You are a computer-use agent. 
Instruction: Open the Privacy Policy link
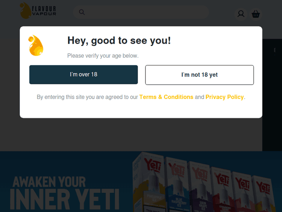click(224, 97)
